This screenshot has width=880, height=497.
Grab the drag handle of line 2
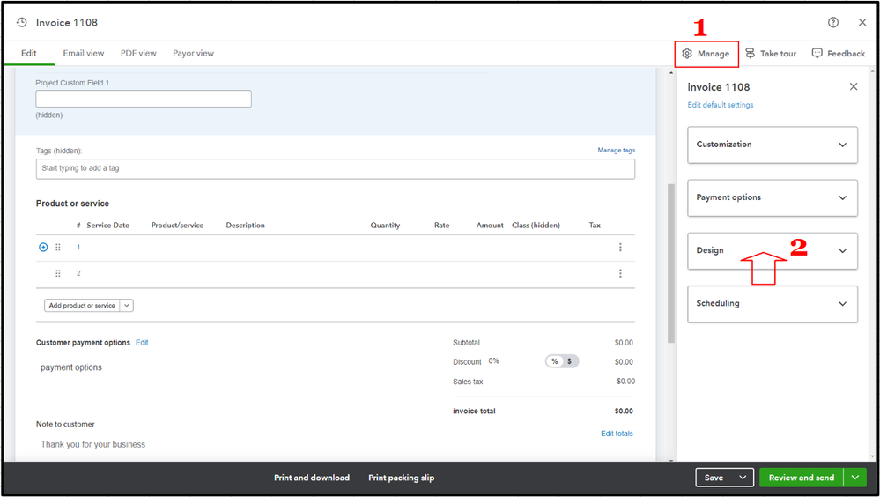coord(58,273)
